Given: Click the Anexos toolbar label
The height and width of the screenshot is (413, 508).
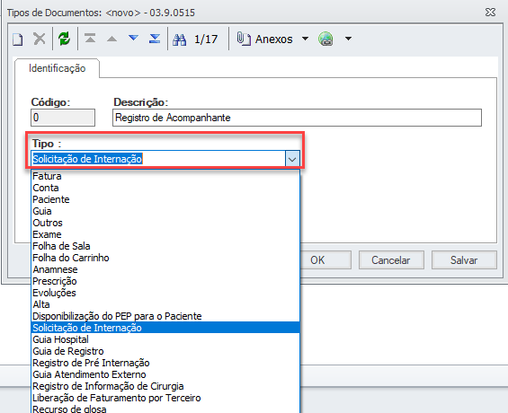Looking at the screenshot, I should click(273, 40).
